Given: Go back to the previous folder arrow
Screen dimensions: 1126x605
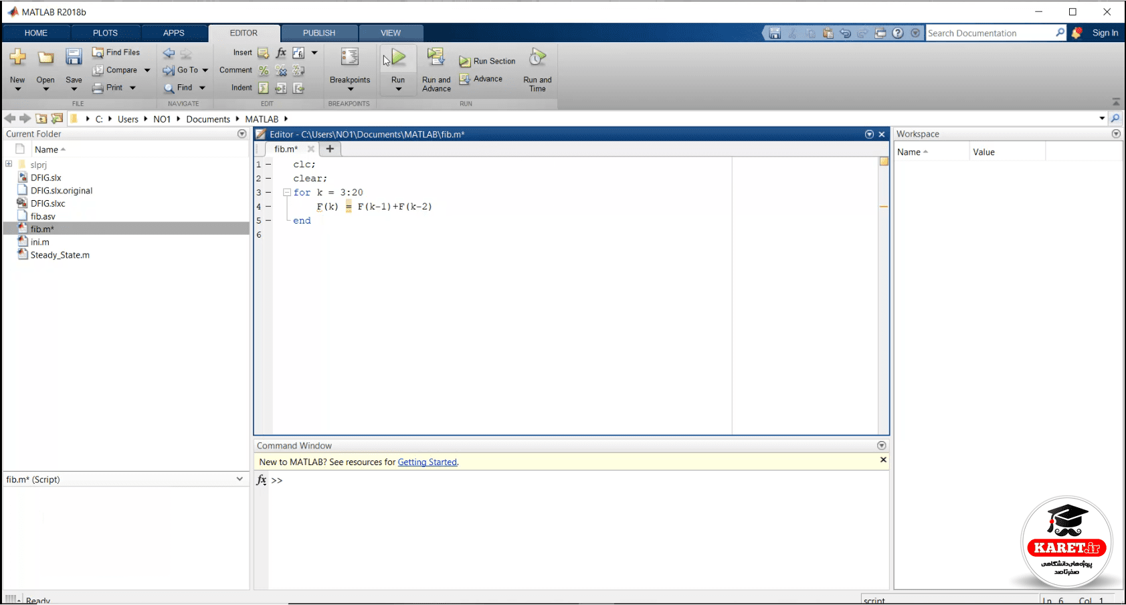Looking at the screenshot, I should [10, 118].
